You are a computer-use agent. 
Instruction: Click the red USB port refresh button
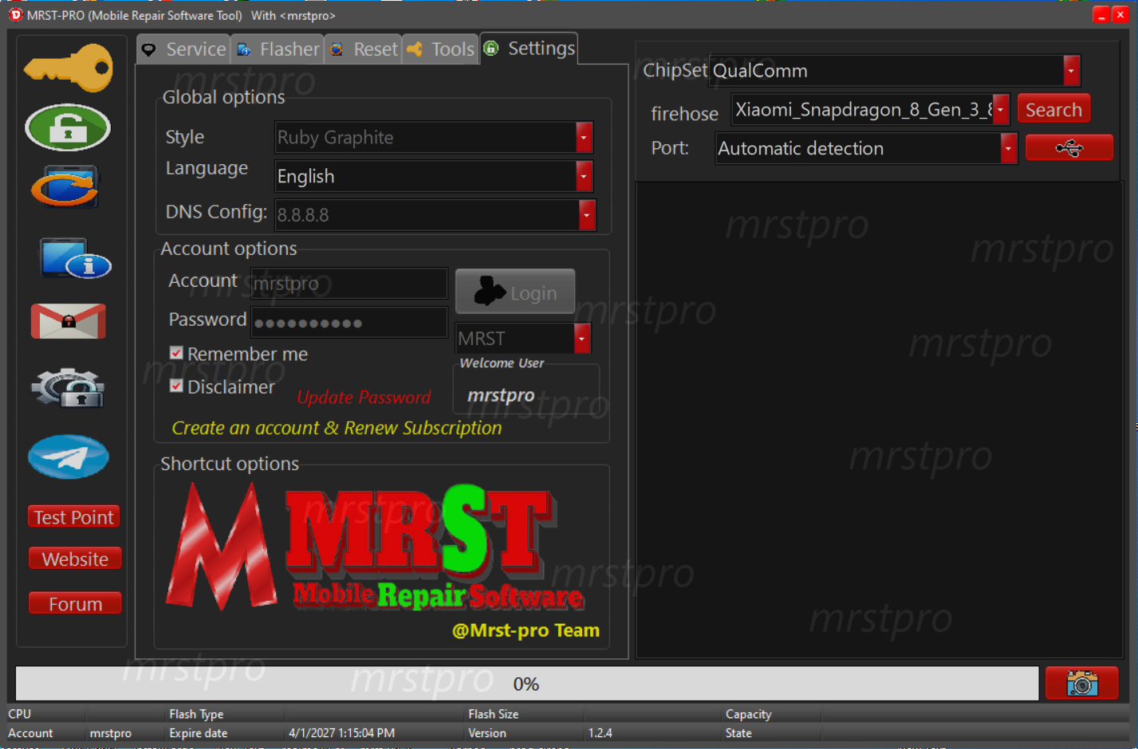[1069, 148]
